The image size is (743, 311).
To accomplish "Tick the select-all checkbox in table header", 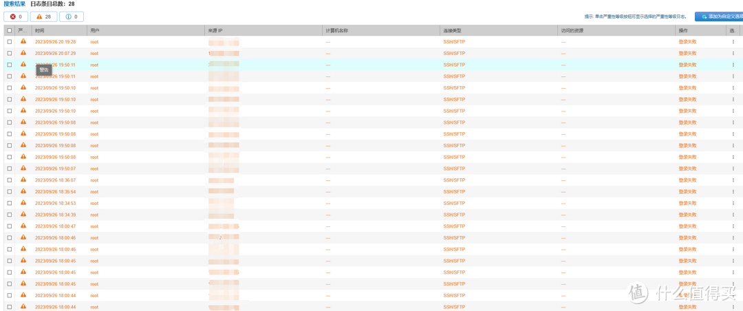I will pyautogui.click(x=10, y=30).
